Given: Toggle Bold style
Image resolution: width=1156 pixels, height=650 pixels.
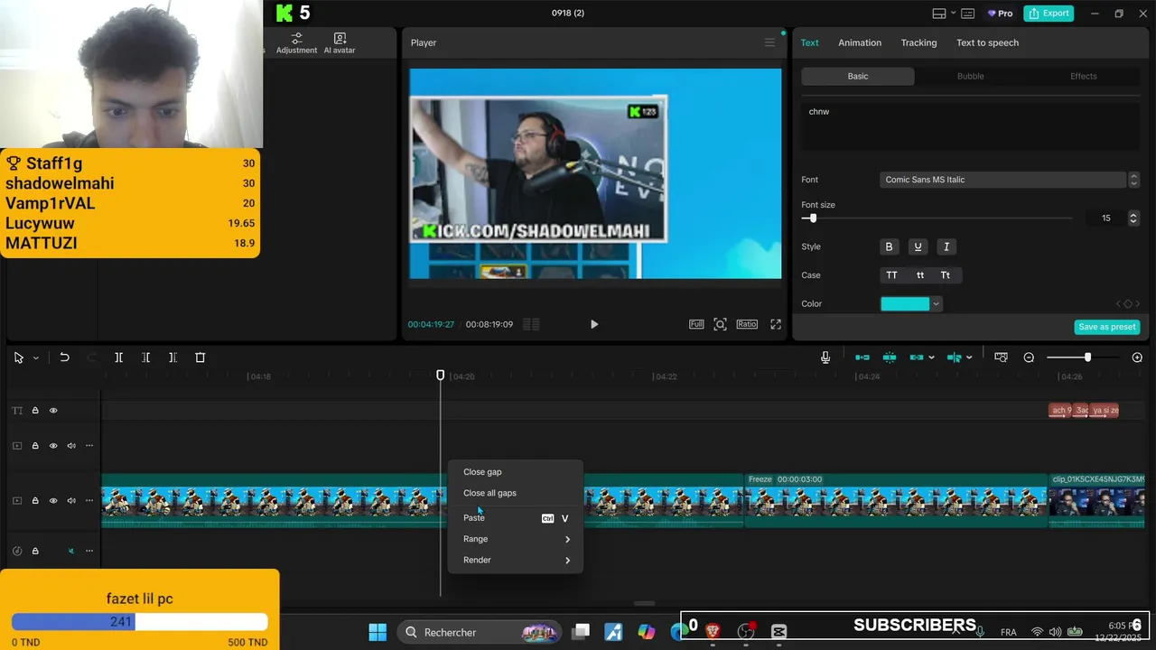Looking at the screenshot, I should coord(889,246).
